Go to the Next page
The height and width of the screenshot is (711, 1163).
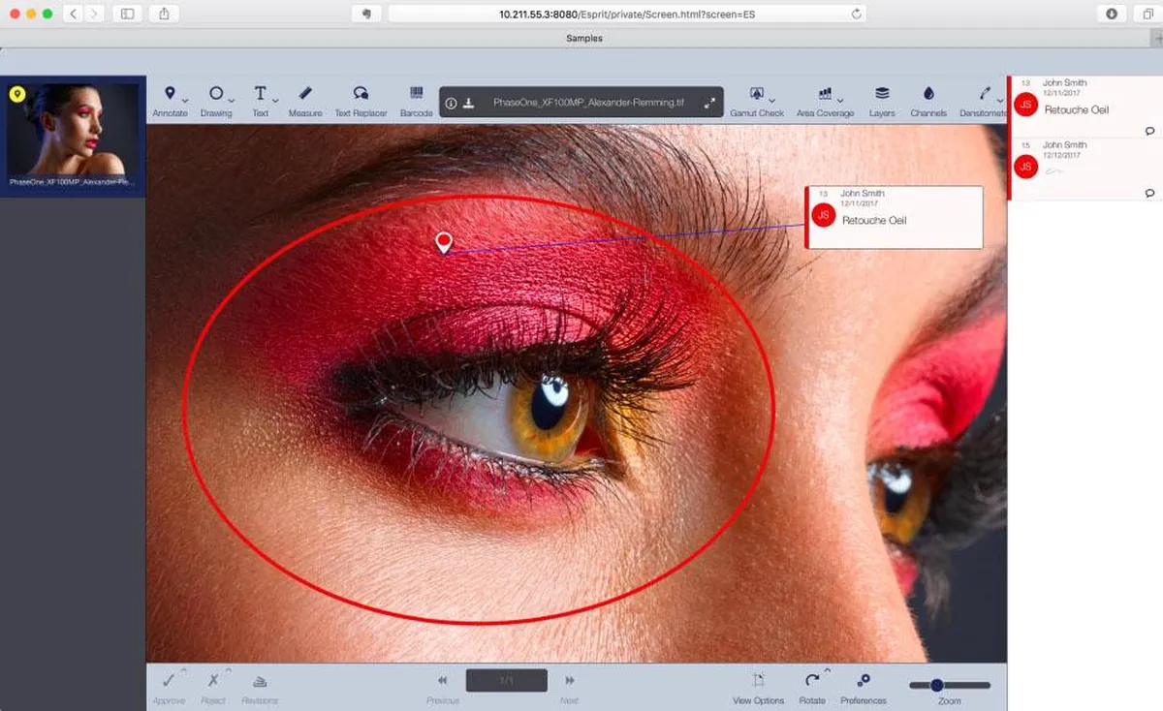point(570,681)
